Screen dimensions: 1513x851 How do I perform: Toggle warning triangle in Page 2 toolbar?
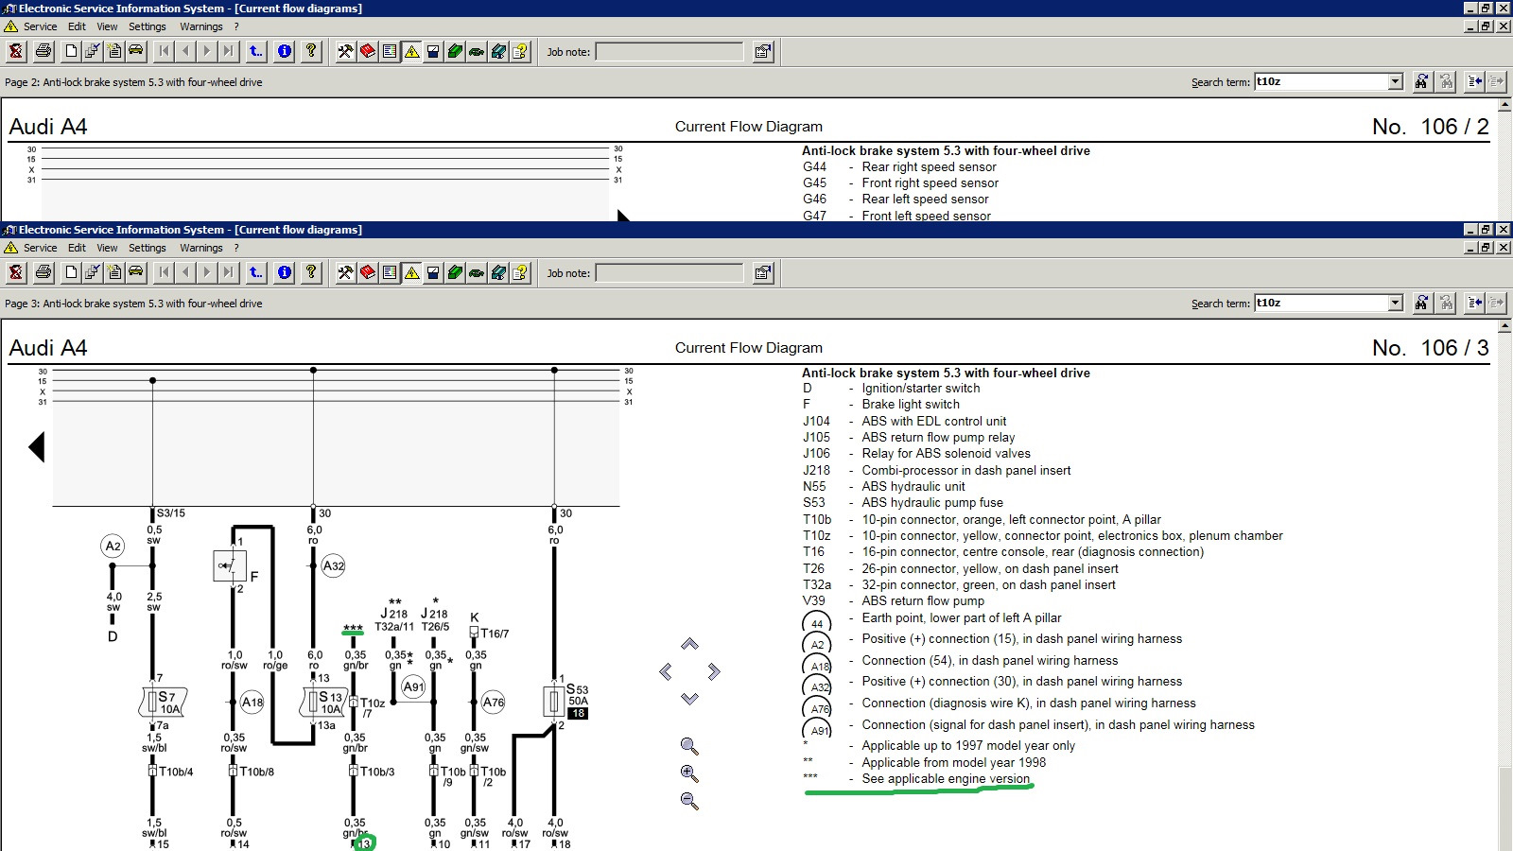point(411,52)
